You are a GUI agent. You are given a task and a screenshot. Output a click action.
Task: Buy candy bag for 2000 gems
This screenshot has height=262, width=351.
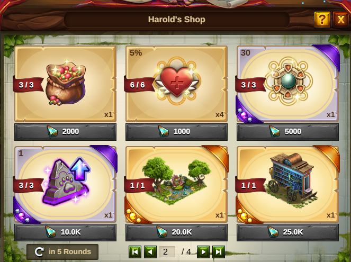[65, 132]
